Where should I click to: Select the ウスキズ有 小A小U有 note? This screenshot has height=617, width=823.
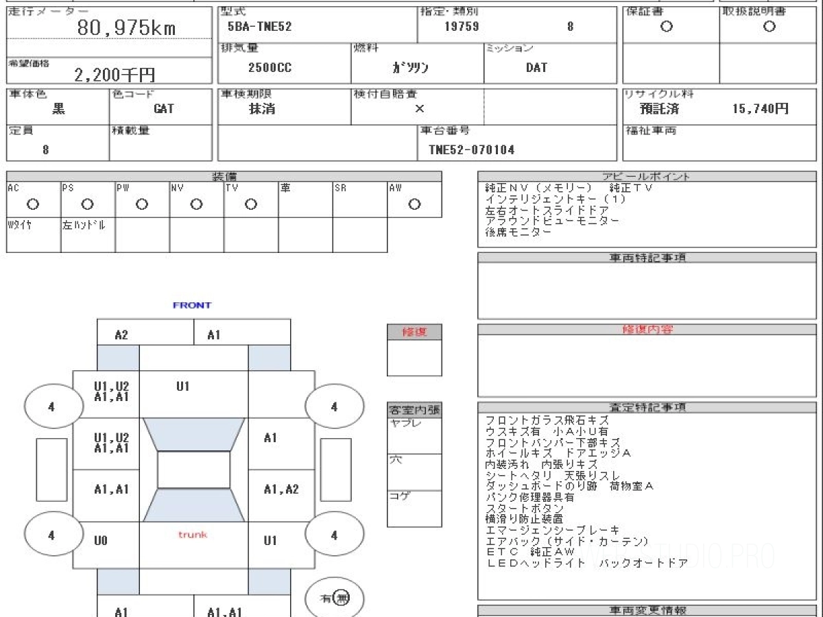tap(547, 431)
